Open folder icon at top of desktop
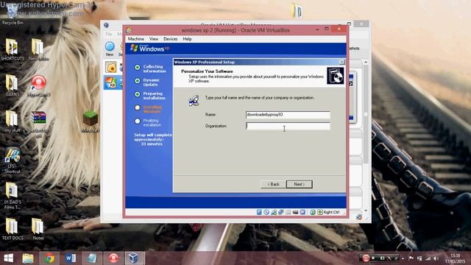 coord(296,11)
